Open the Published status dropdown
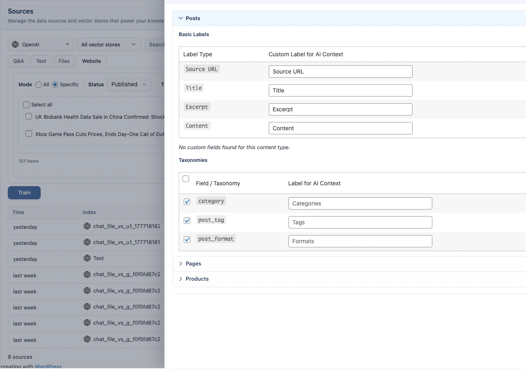This screenshot has height=369, width=526. coord(129,84)
